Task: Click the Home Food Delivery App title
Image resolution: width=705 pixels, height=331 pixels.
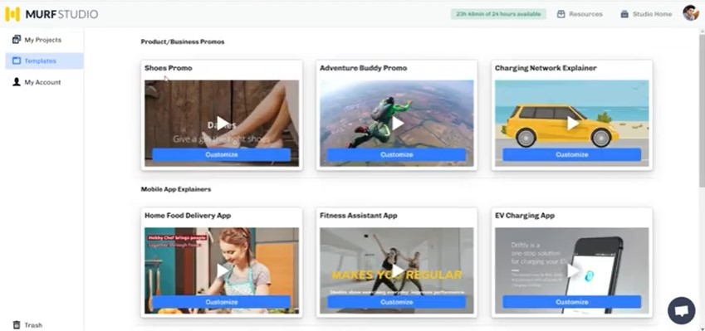Action: [188, 216]
